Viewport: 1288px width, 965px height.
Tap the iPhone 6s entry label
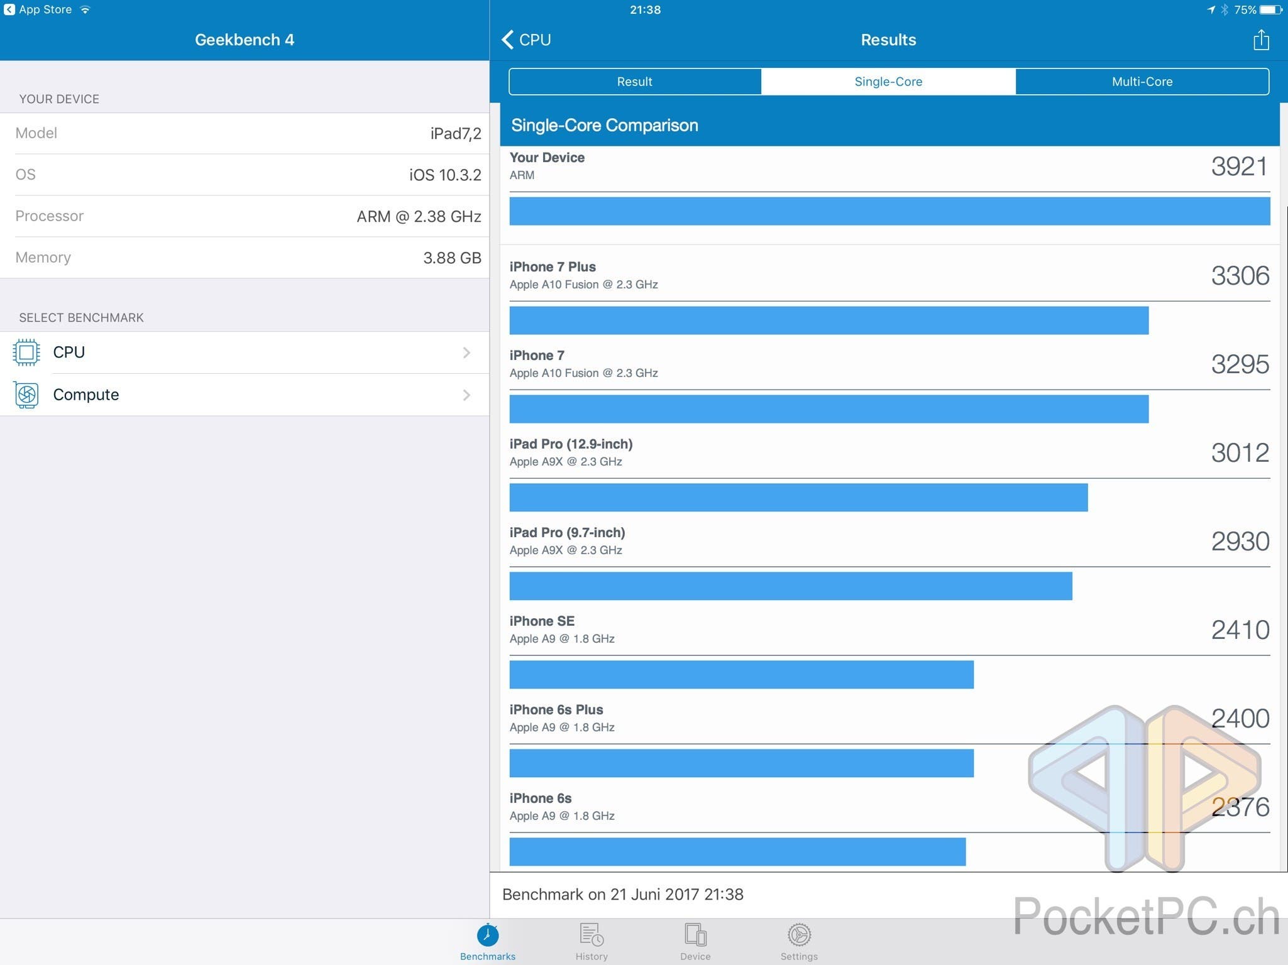(541, 799)
